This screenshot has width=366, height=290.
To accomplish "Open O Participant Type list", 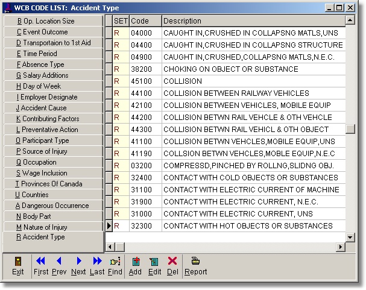I will 53,140.
